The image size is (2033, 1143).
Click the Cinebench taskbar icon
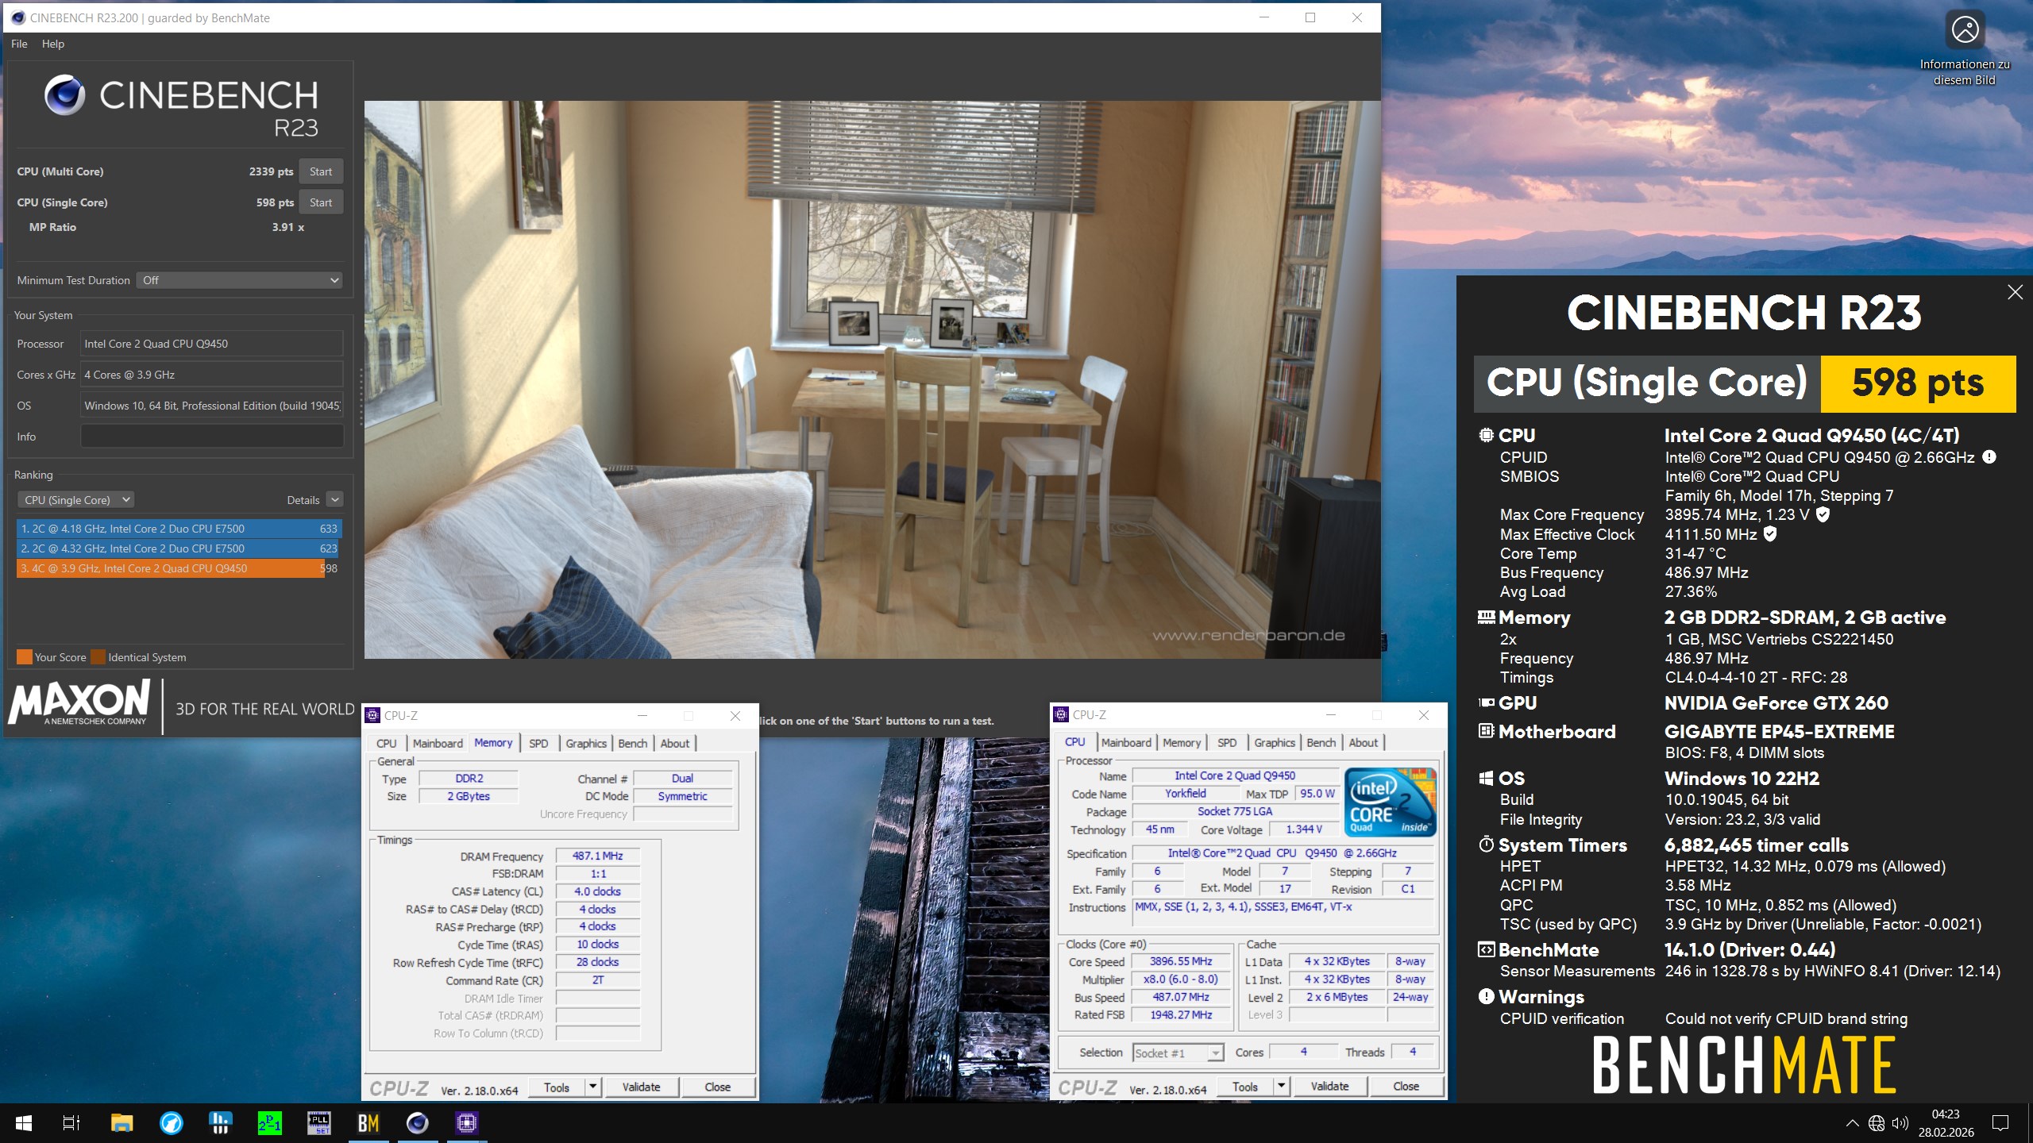tap(417, 1122)
